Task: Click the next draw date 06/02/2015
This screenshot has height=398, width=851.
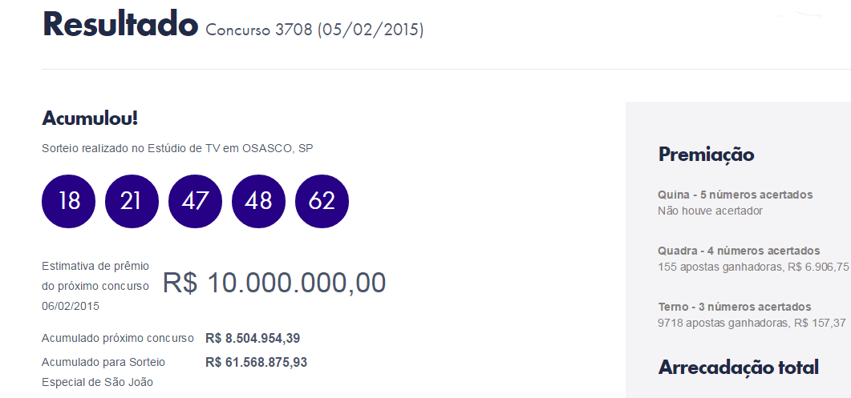Action: coord(71,306)
